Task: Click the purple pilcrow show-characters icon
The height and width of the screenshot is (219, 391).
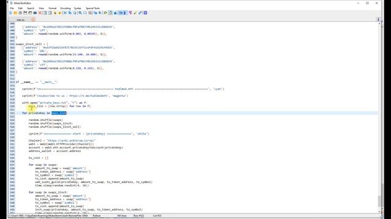Action: pos(130,13)
